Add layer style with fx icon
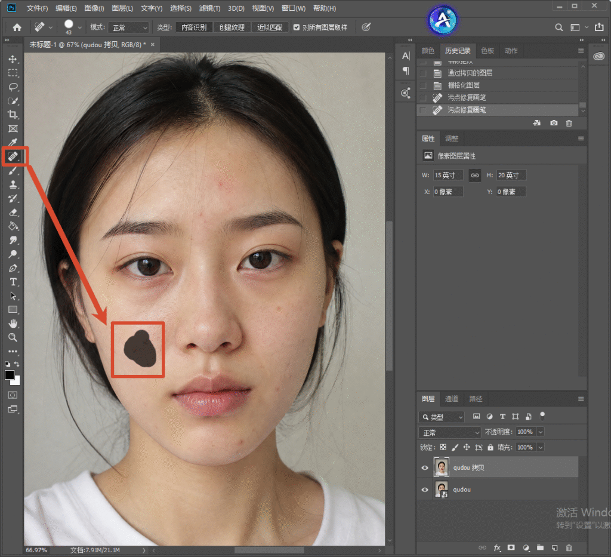Viewport: 611px width, 557px height. 497,547
